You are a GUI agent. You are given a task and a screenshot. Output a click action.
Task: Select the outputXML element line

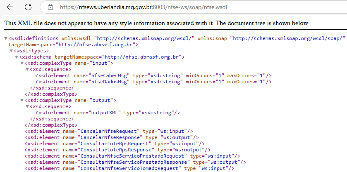108,113
